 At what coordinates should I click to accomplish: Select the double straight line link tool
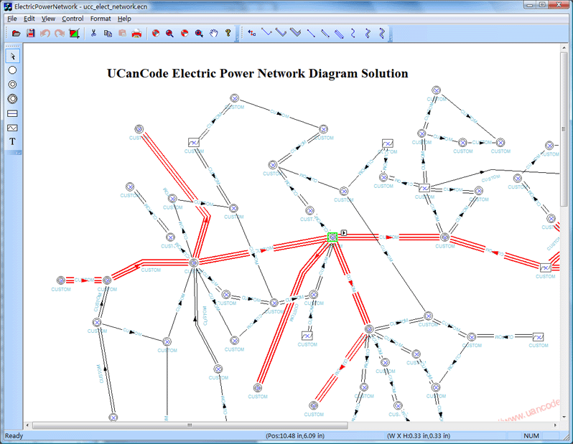[325, 34]
